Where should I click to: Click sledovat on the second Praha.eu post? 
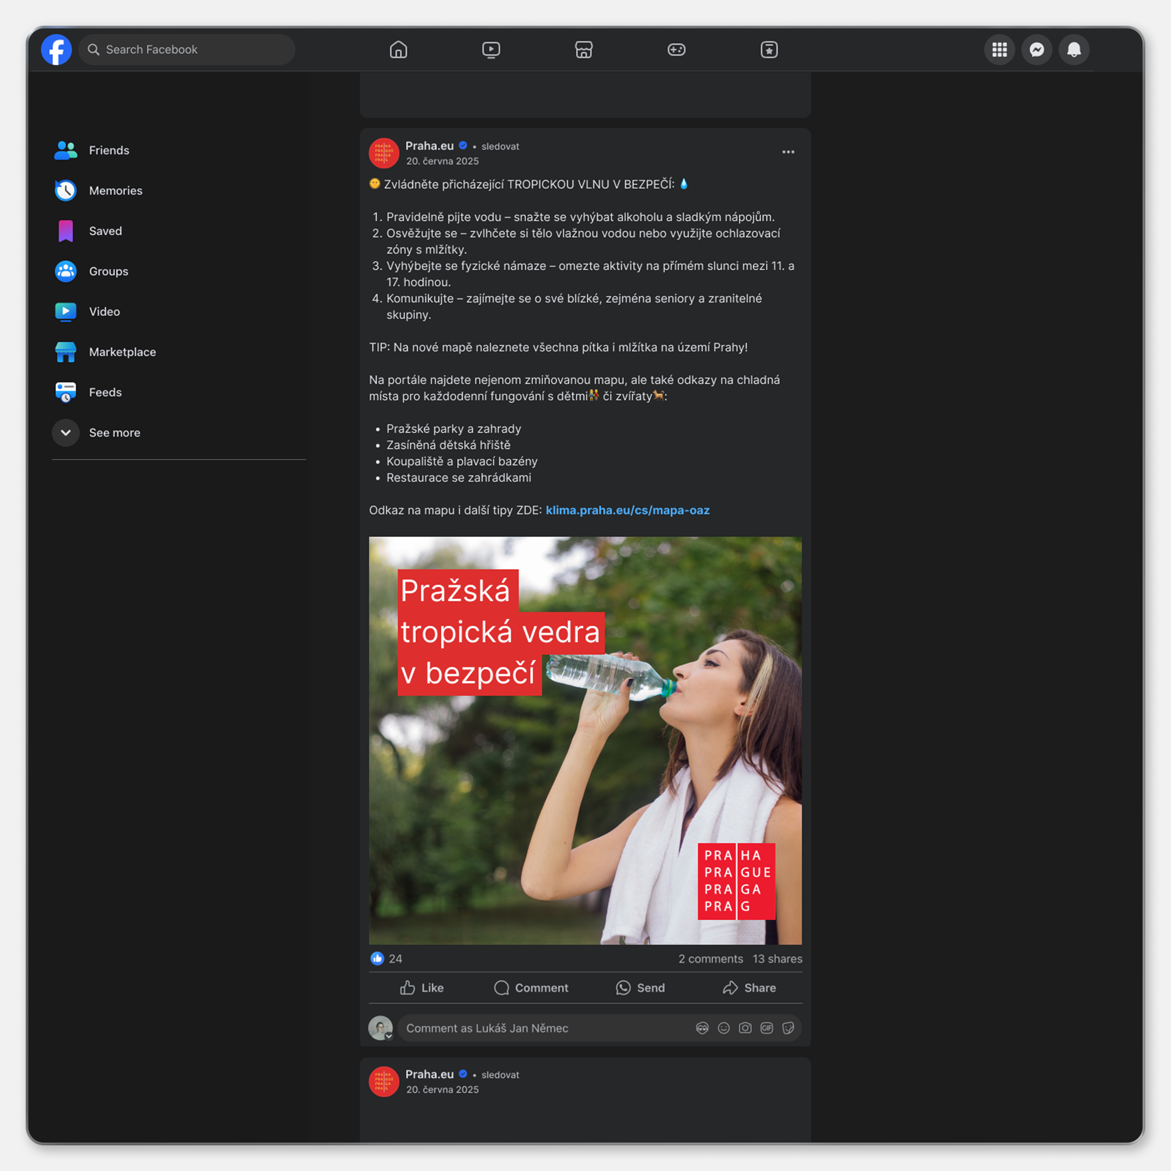pos(500,1075)
